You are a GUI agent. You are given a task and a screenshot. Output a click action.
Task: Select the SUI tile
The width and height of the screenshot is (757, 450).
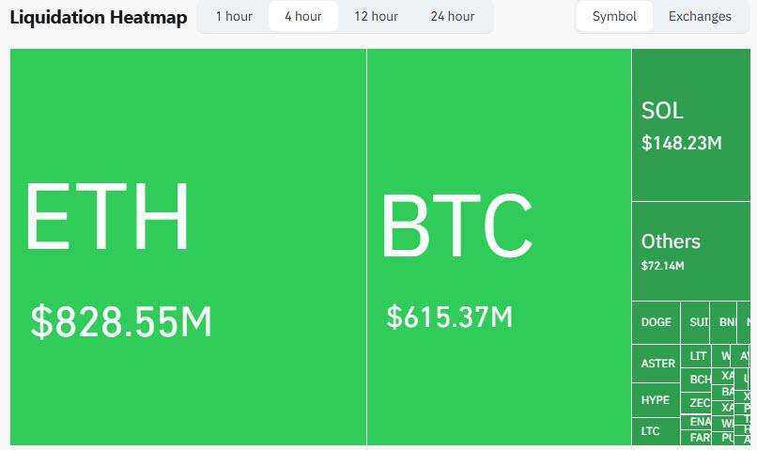[x=696, y=322]
